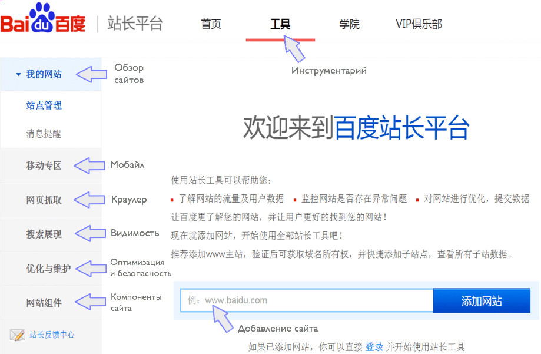The height and width of the screenshot is (354, 541).
Task: Open 移动专区 section
Action: [x=44, y=166]
